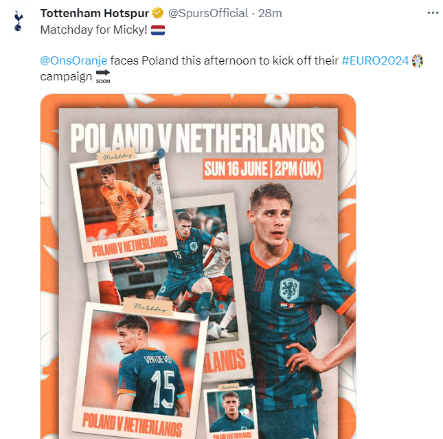Open the @OnsOranje mention link

(x=73, y=60)
